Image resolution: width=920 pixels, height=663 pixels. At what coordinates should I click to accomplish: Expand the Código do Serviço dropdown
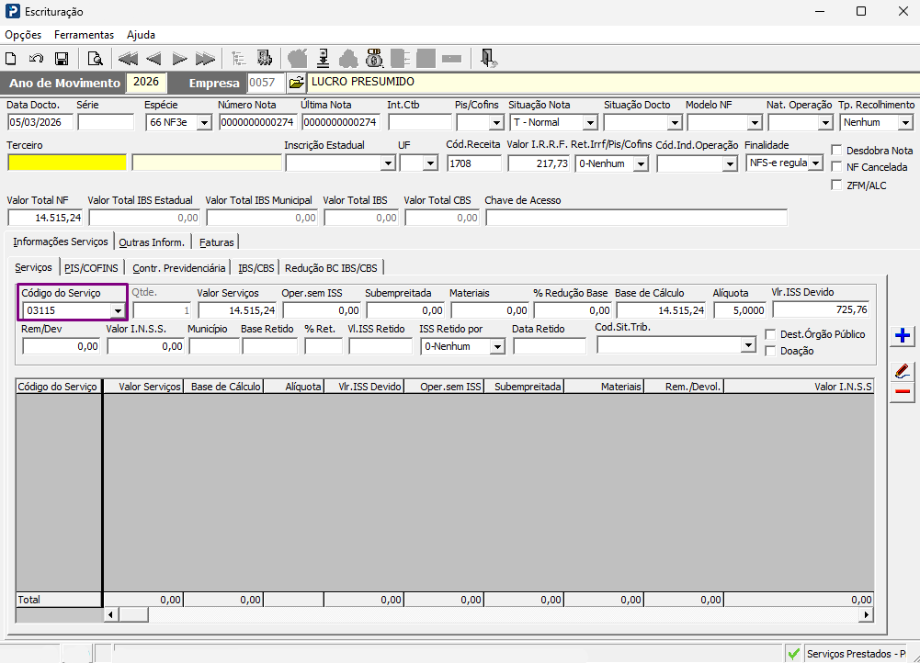[x=118, y=310]
